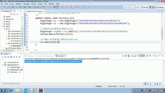Screen dimensions: 165x93
Task: Click Sort alphabetically icon in Outline
Action: 8,57
